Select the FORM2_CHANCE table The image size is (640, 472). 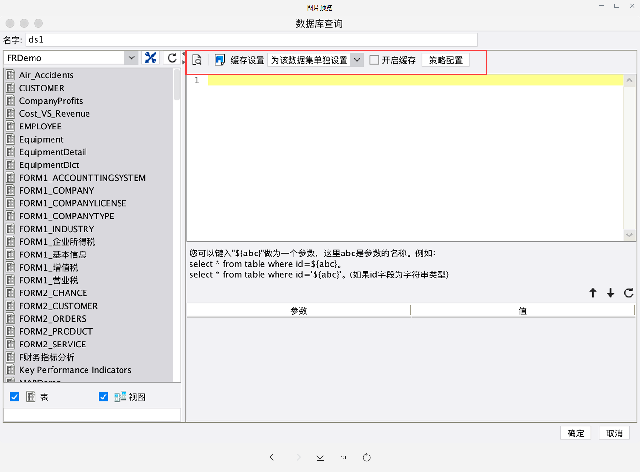click(x=53, y=293)
